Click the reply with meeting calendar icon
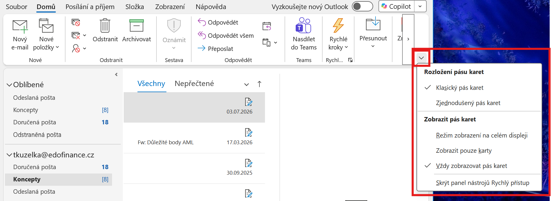This screenshot has width=551, height=201. [x=267, y=26]
